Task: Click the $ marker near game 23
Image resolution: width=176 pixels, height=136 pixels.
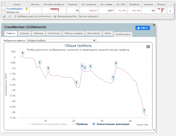Action: [x=82, y=66]
